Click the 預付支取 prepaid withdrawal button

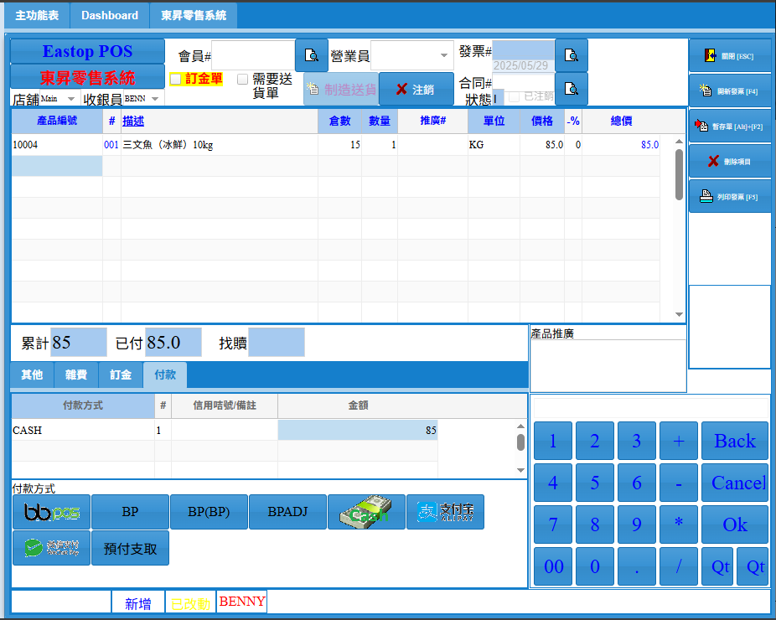pos(130,548)
